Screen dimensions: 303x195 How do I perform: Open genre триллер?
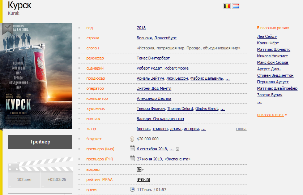[x=160, y=129]
